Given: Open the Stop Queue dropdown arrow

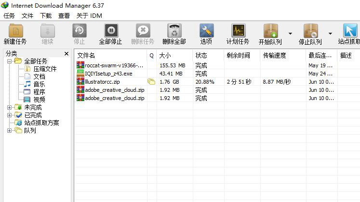Looking at the screenshot, I should 330,34.
